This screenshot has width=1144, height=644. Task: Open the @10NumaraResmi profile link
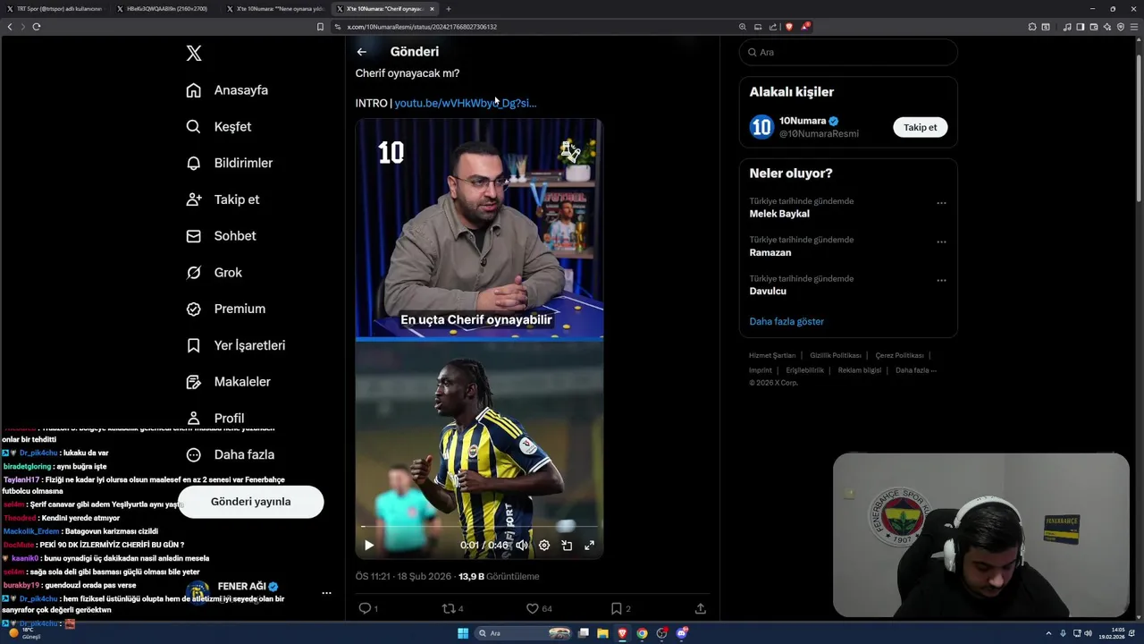[x=819, y=134]
